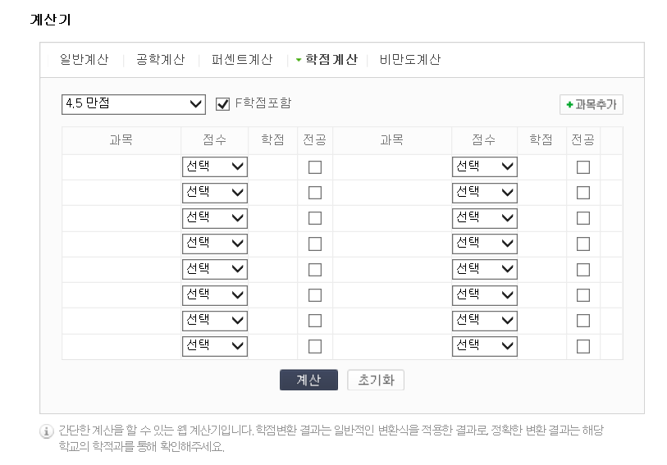The width and height of the screenshot is (667, 465).
Task: Click the info icon beside the description text
Action: click(x=47, y=431)
